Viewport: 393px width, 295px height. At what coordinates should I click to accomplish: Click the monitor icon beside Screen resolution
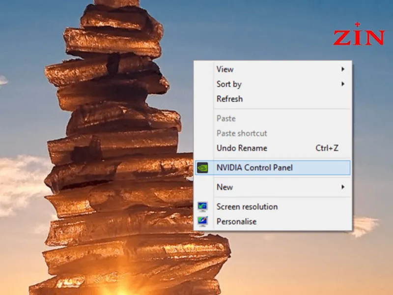point(202,207)
